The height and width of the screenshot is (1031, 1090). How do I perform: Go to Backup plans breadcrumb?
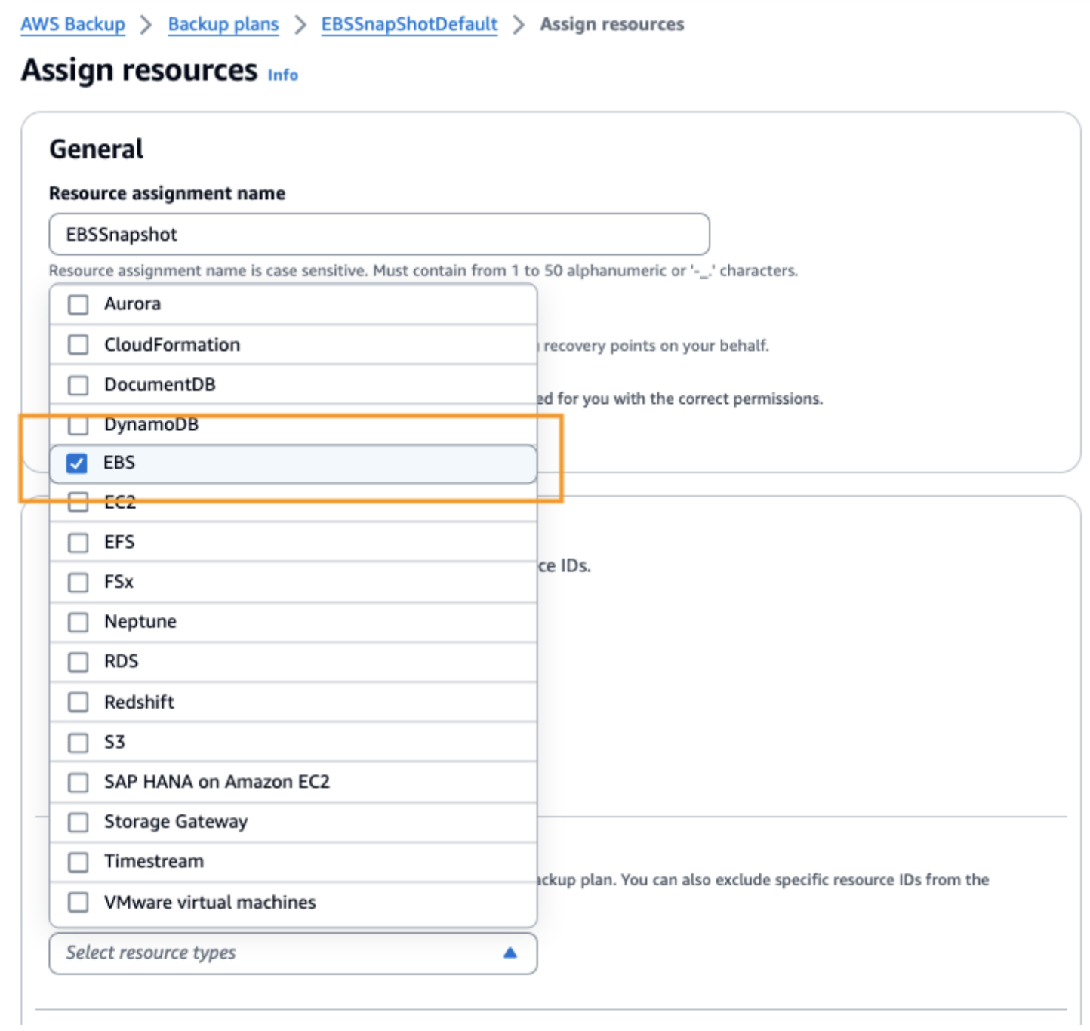[223, 24]
